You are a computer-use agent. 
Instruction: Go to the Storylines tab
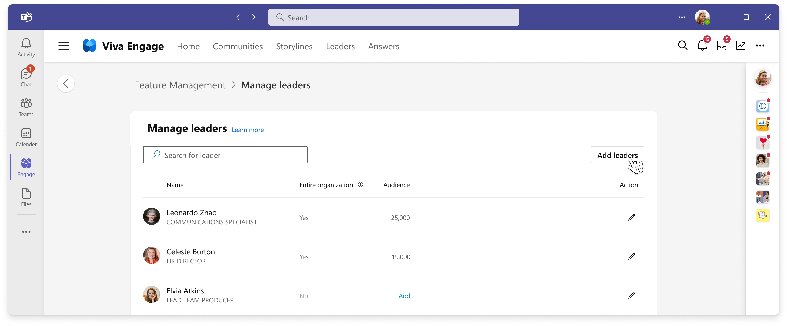point(294,46)
